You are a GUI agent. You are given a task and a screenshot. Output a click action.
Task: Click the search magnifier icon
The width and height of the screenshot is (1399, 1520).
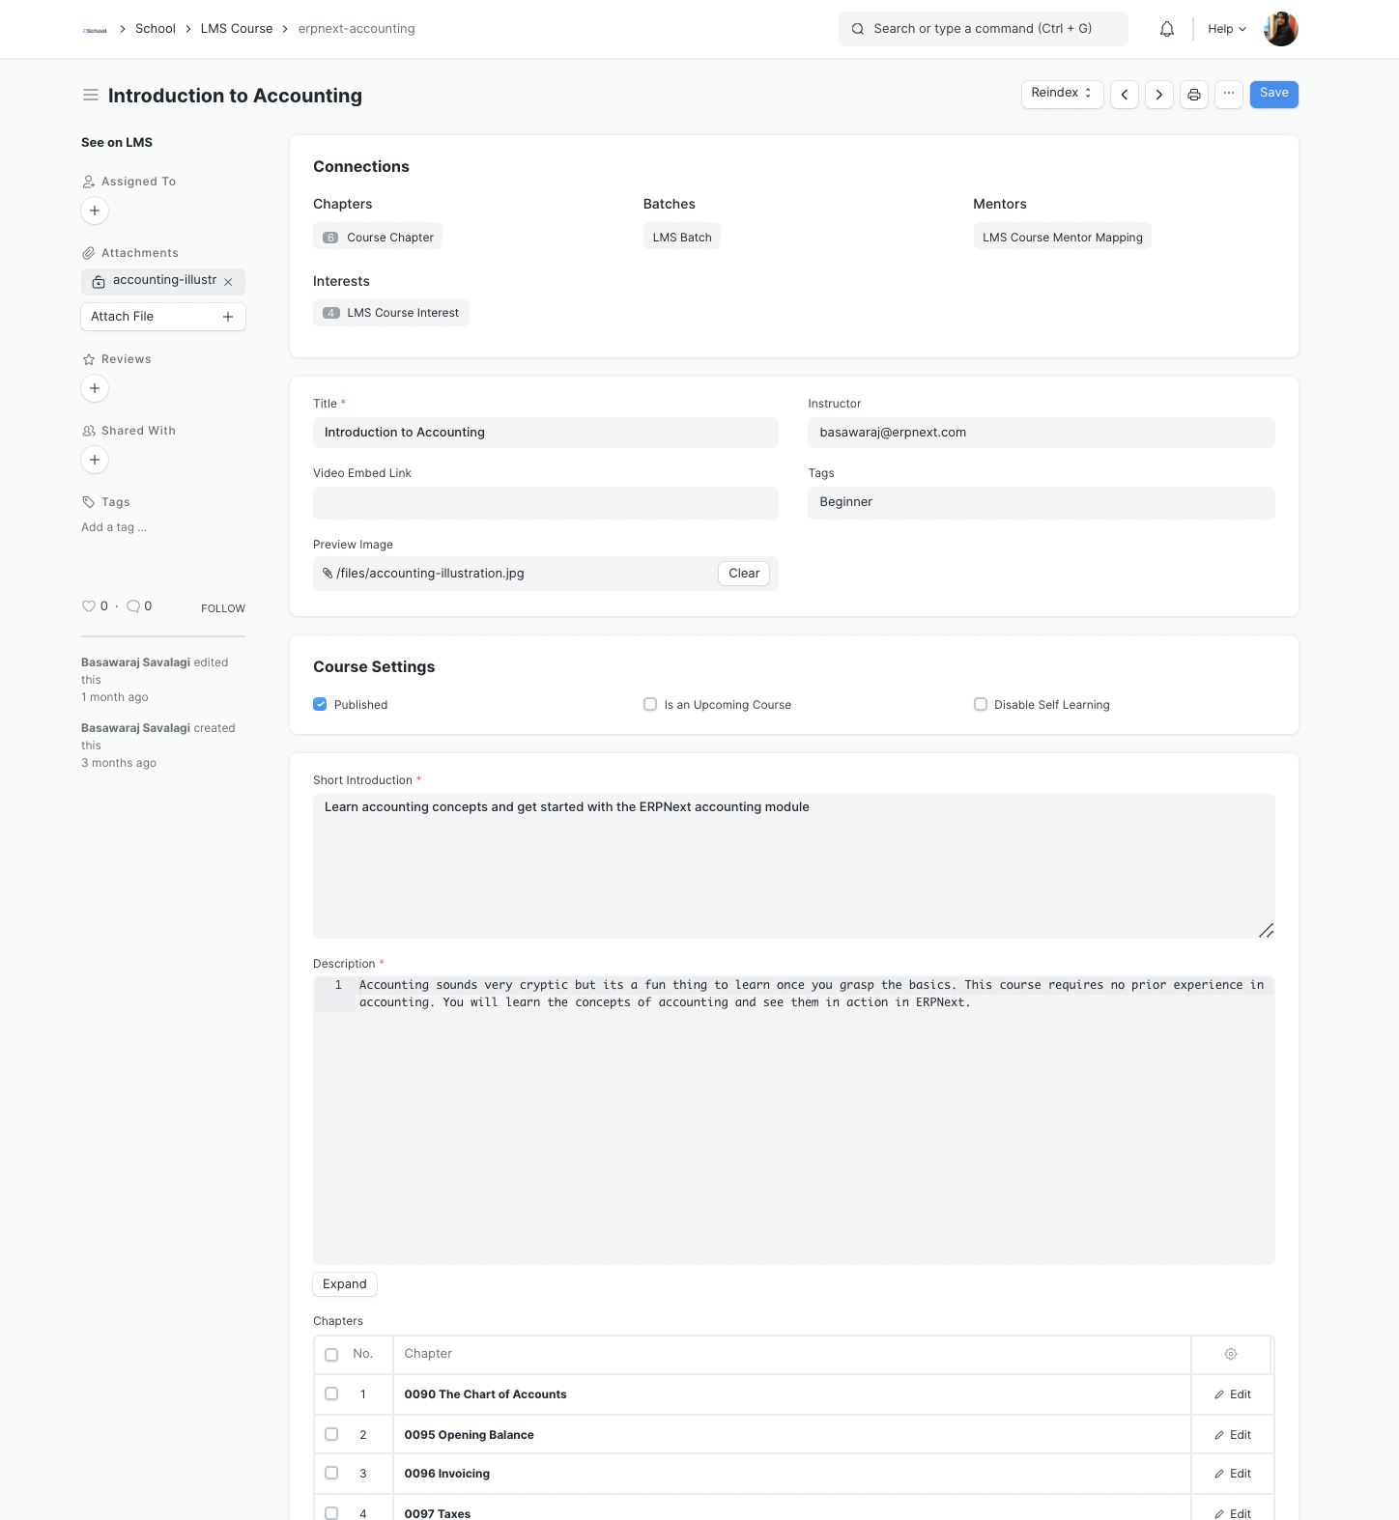(x=858, y=29)
